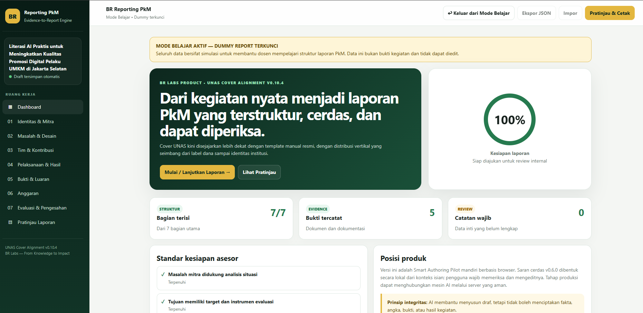Click BR Labs — From Knowledge to Impact
Image resolution: width=643 pixels, height=313 pixels.
[x=37, y=253]
